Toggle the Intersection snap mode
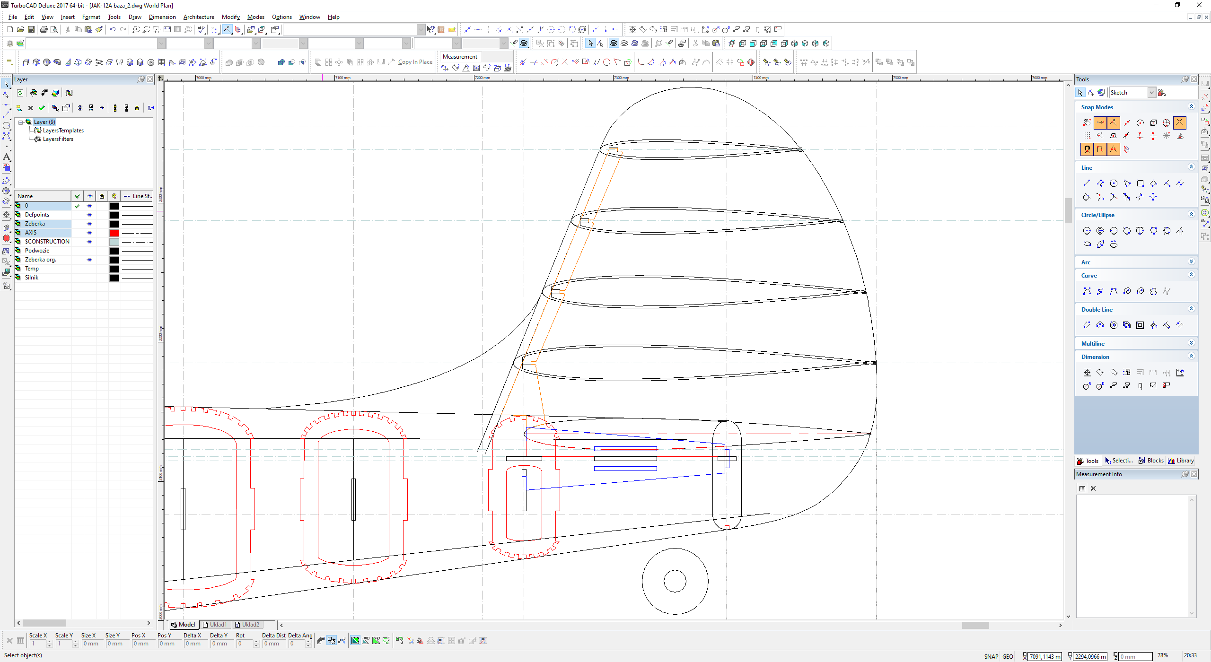Viewport: 1211px width, 662px height. [x=1180, y=122]
